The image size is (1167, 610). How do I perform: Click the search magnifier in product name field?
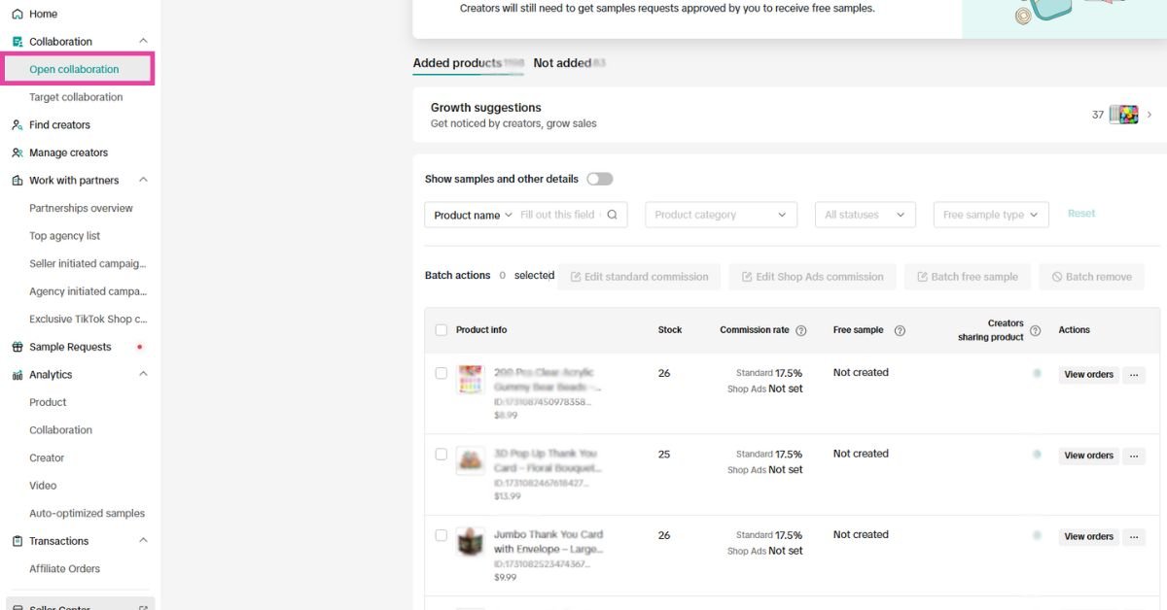coord(613,215)
